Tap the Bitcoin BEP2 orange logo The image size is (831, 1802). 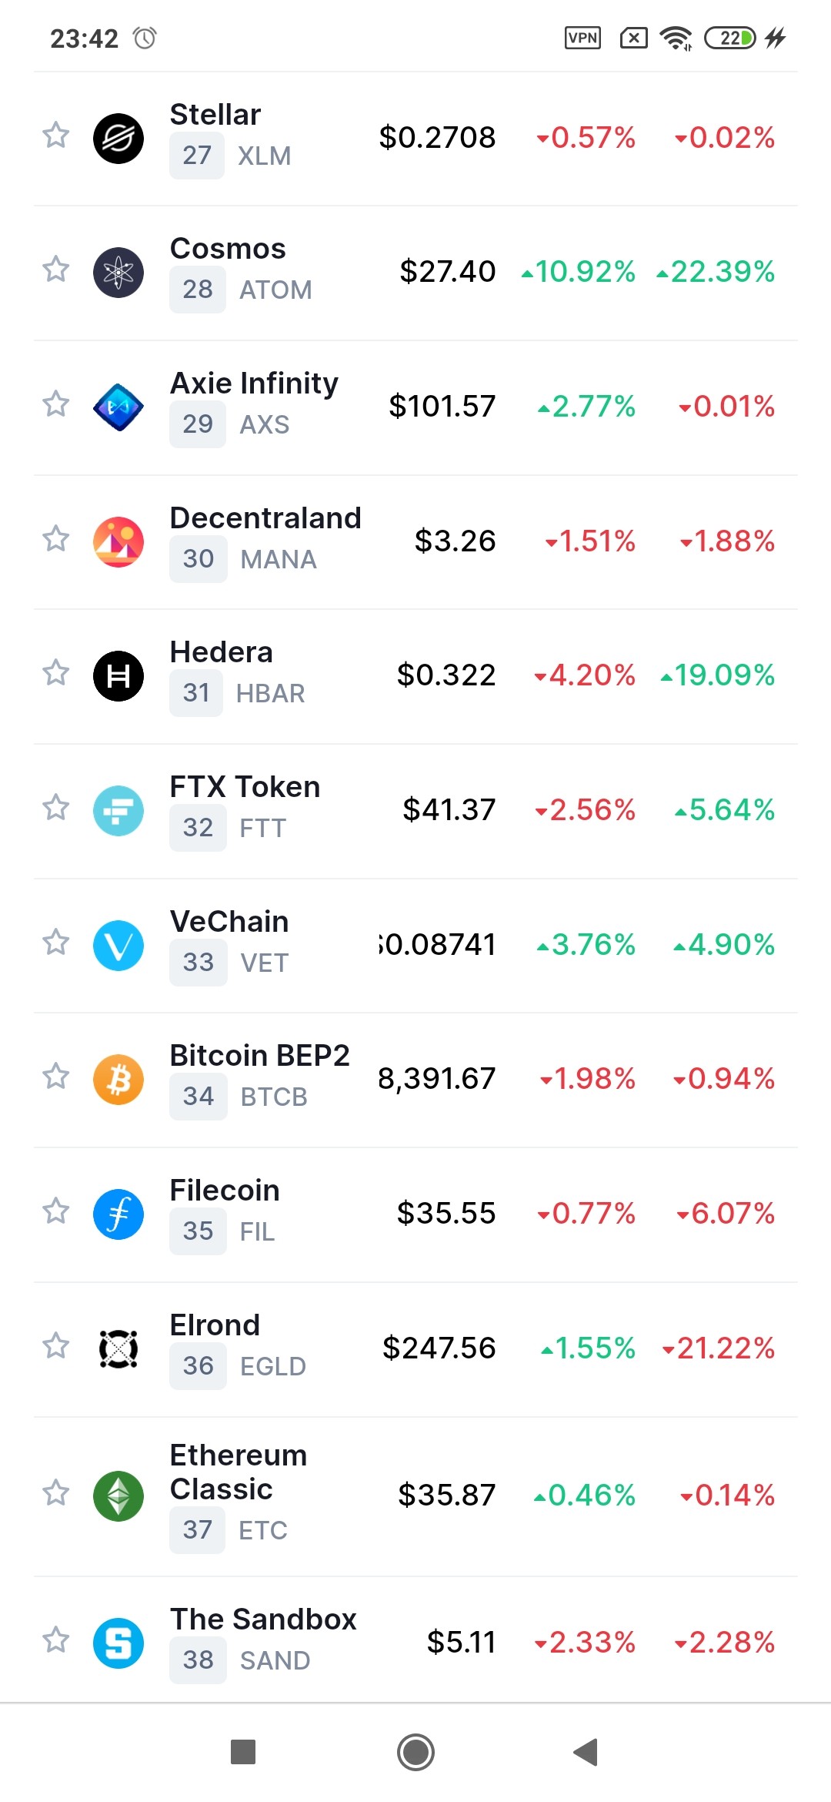click(x=118, y=1080)
